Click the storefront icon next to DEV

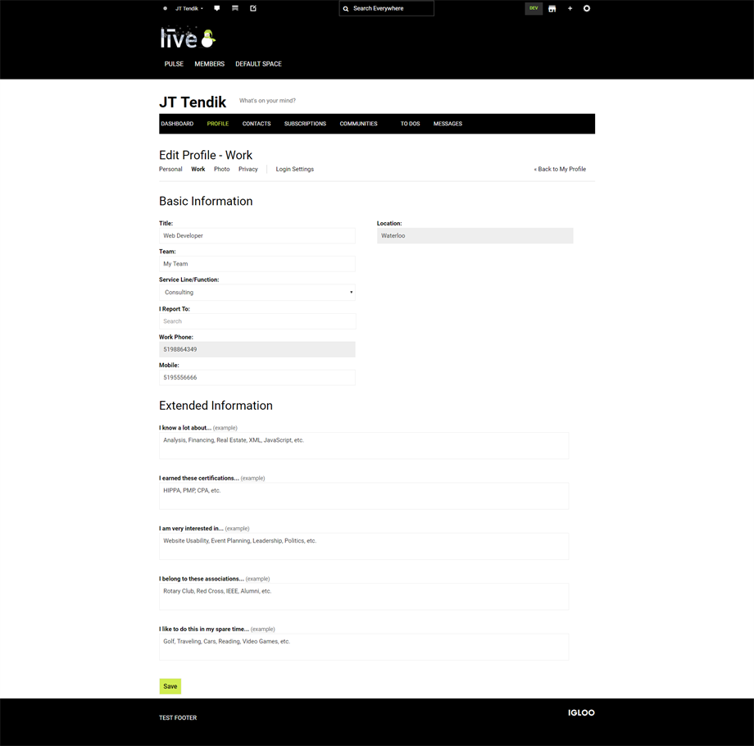(x=552, y=8)
